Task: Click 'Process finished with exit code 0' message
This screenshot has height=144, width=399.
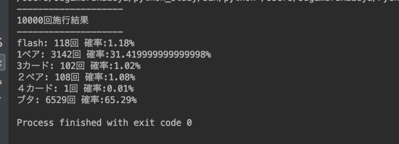Action: (x=104, y=123)
